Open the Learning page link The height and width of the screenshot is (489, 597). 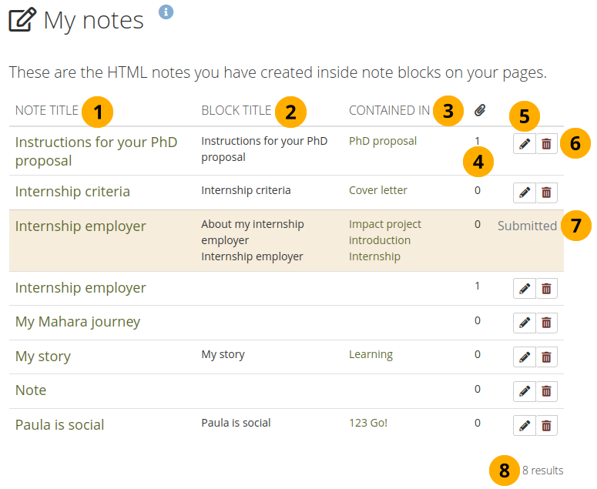371,354
